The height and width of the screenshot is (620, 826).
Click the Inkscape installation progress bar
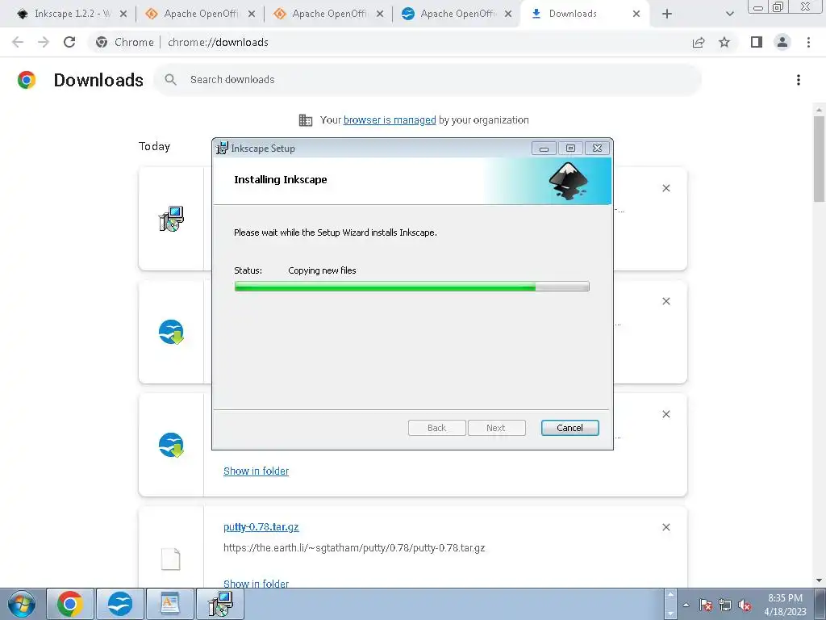(x=411, y=287)
